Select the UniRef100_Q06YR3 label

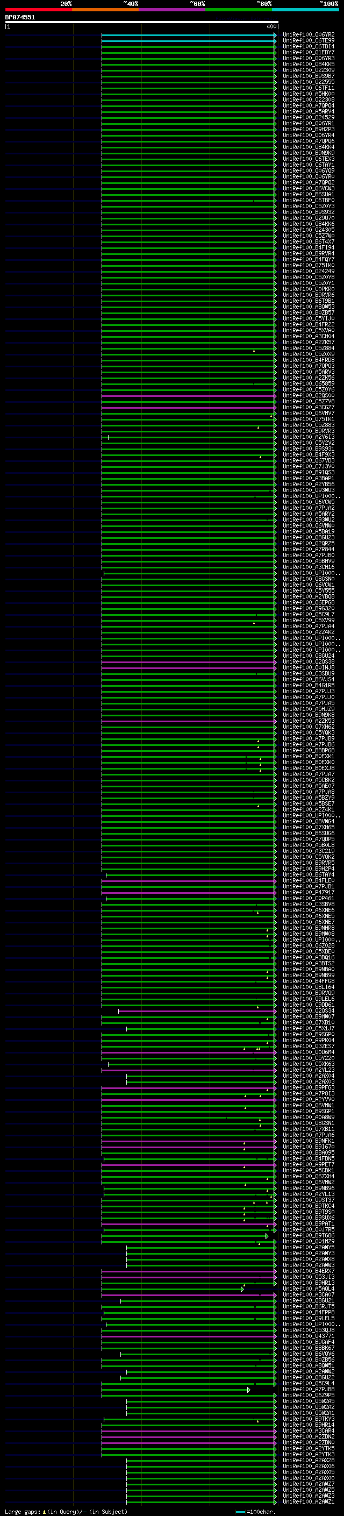308,58
